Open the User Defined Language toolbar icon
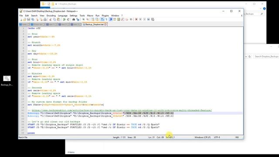This screenshot has height=157, width=279. coord(115,19)
